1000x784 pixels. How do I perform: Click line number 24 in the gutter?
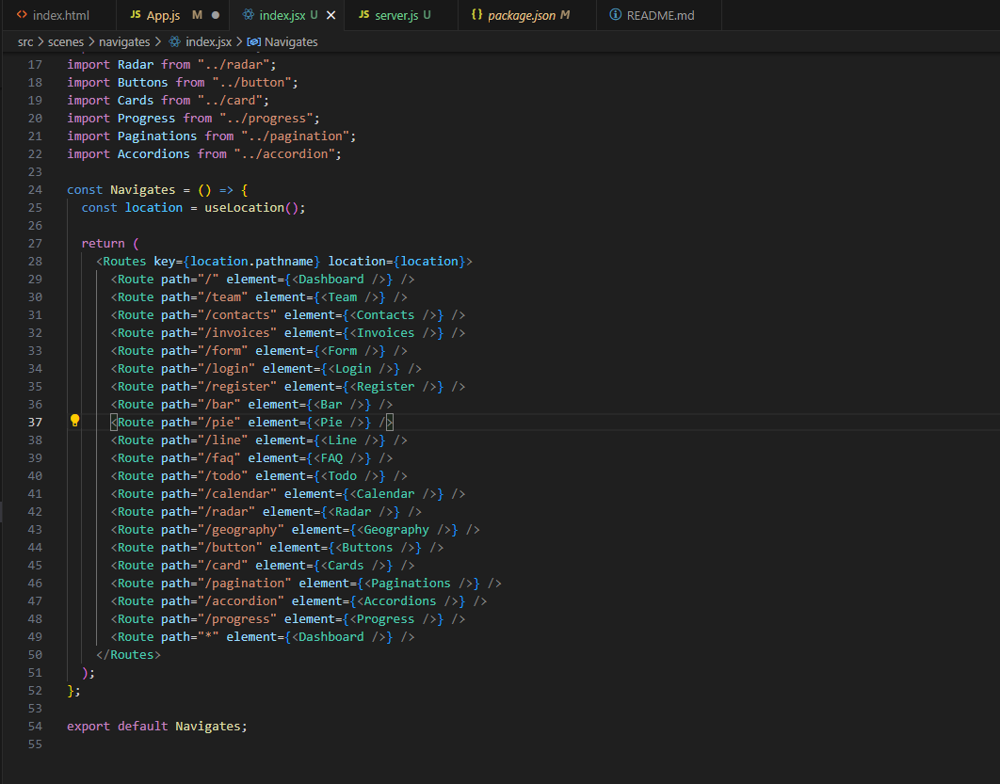pos(35,189)
